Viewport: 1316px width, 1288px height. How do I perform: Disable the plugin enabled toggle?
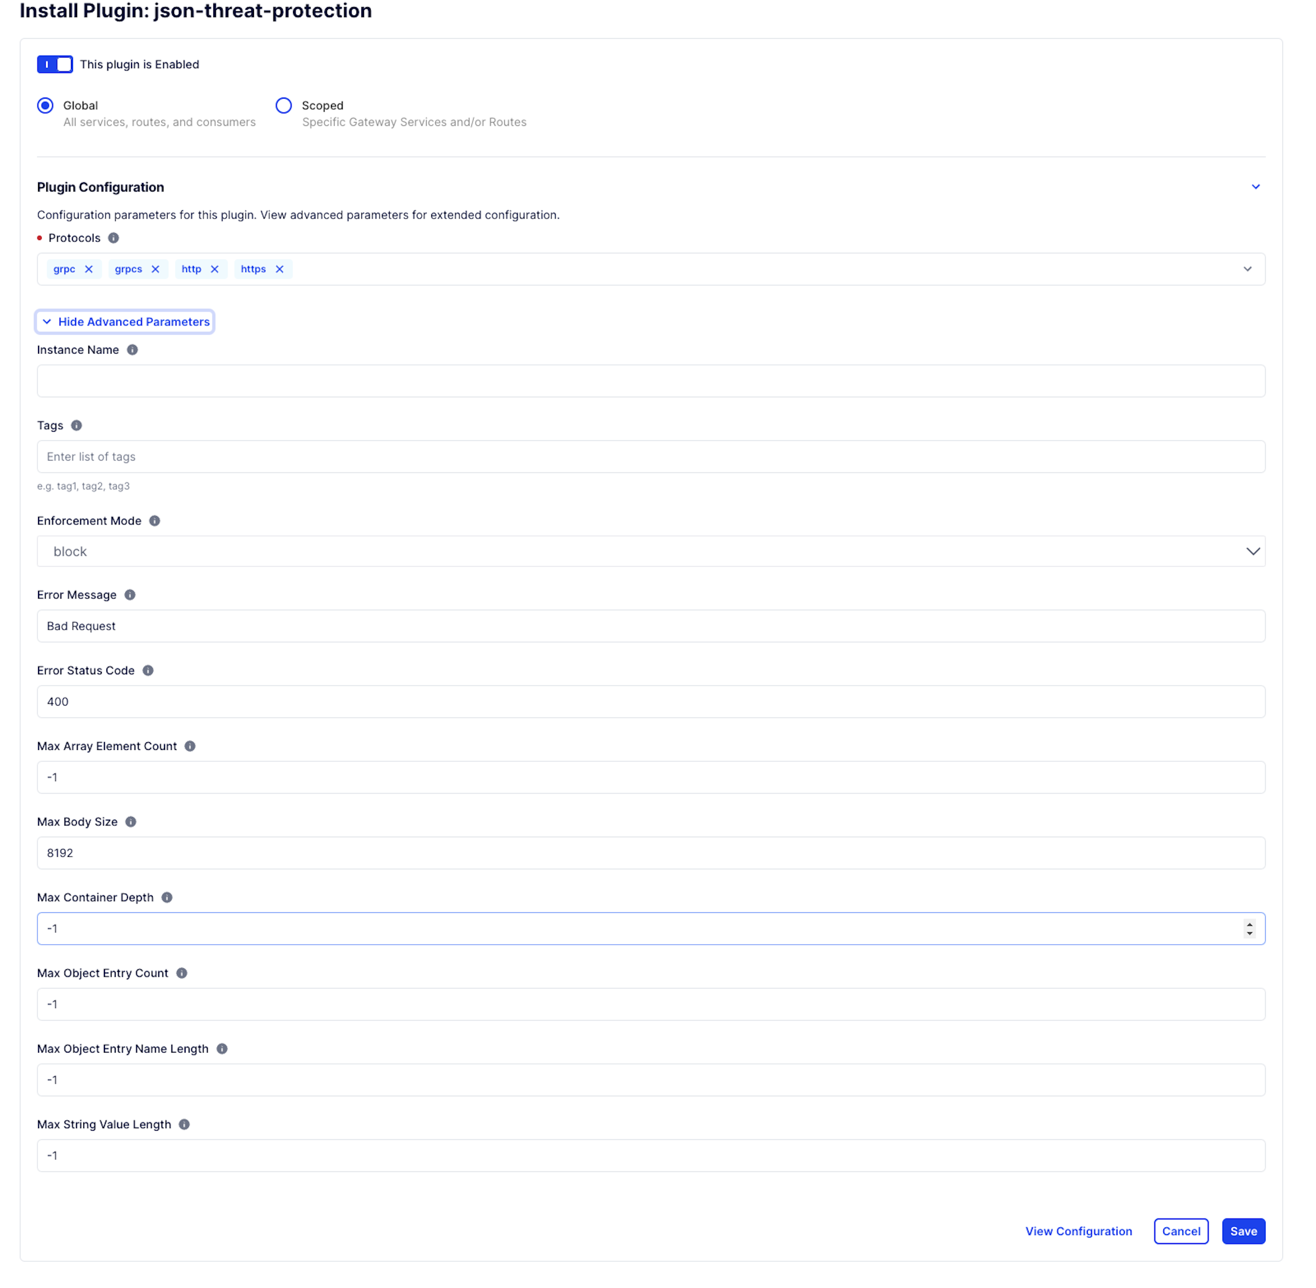click(55, 64)
